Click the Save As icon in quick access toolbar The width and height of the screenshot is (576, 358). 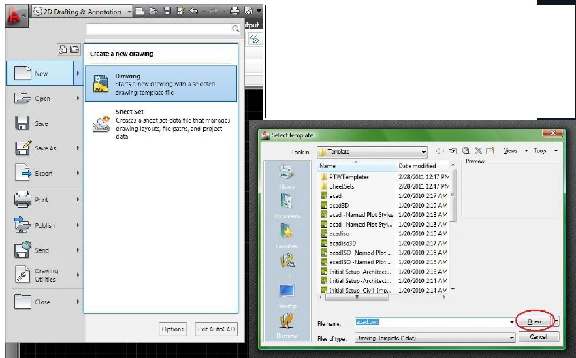[180, 11]
